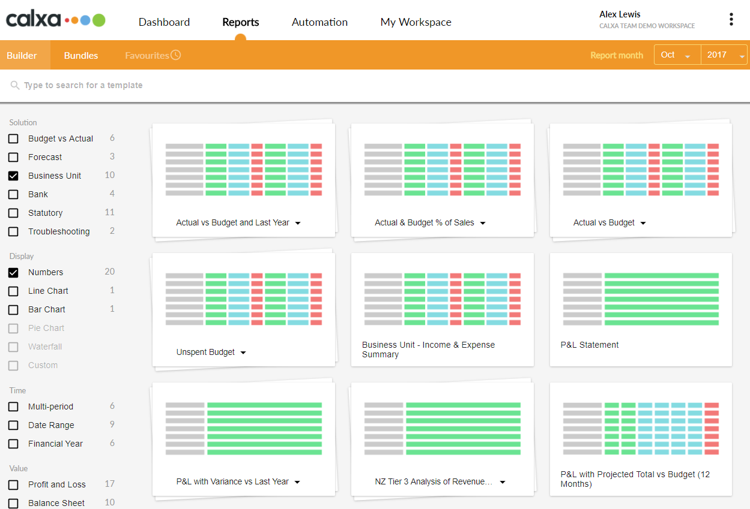Expand Actual vs Budget and Last Year options

point(298,223)
